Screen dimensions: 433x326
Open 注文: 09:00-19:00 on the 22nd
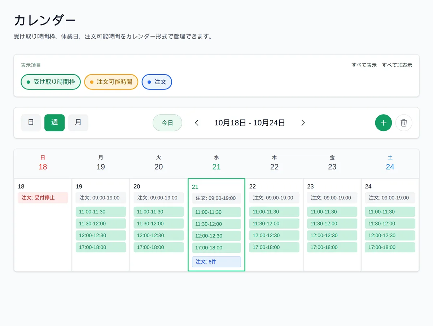[x=274, y=198]
